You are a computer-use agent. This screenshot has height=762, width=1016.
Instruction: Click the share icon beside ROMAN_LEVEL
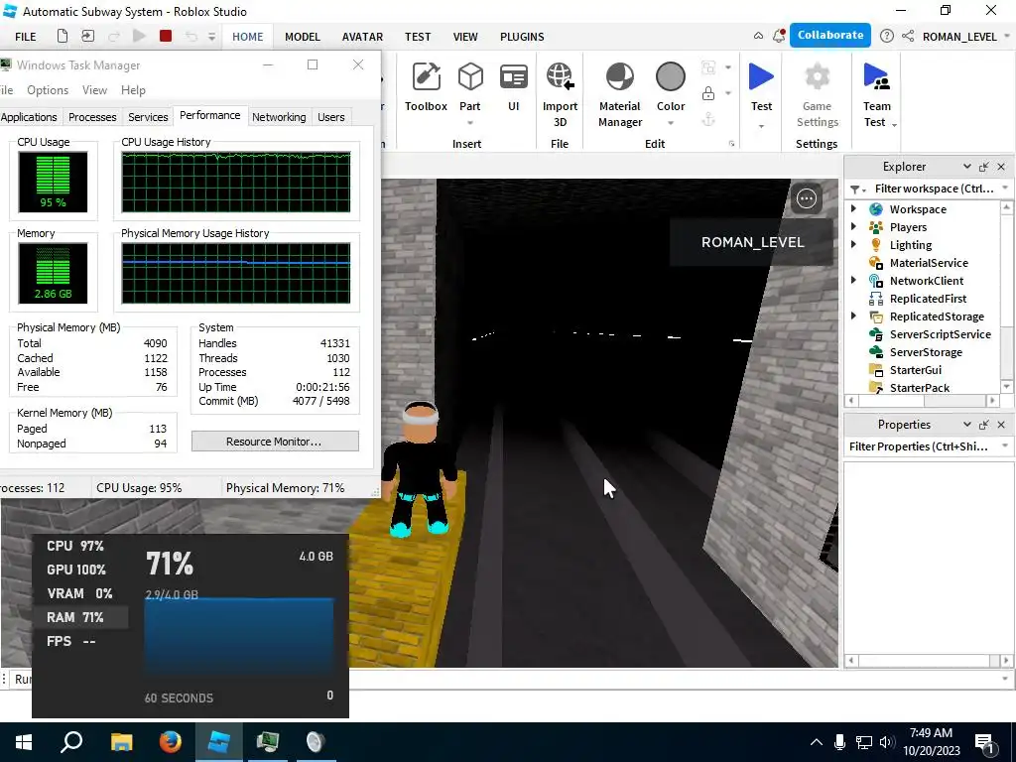[908, 37]
